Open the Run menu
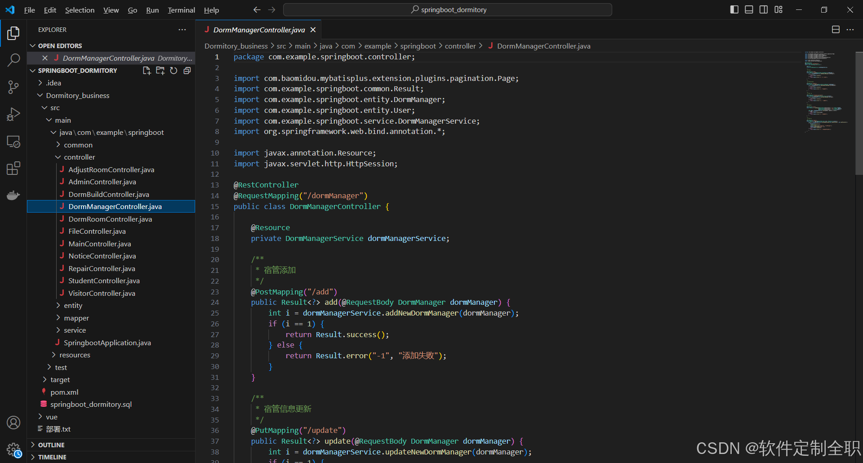Image resolution: width=863 pixels, height=463 pixels. coord(152,10)
